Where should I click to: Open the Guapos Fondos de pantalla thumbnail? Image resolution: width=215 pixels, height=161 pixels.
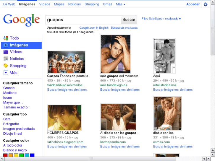(x=66, y=62)
